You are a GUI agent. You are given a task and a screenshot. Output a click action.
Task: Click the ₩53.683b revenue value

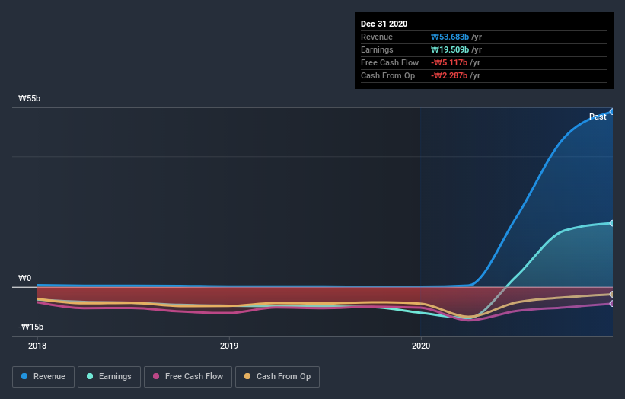click(x=450, y=37)
